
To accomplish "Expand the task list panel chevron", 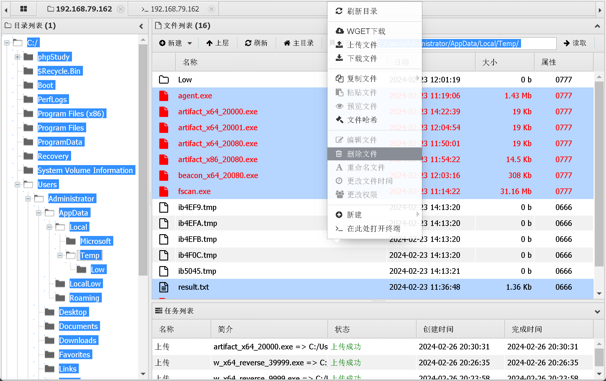I will pos(597,311).
